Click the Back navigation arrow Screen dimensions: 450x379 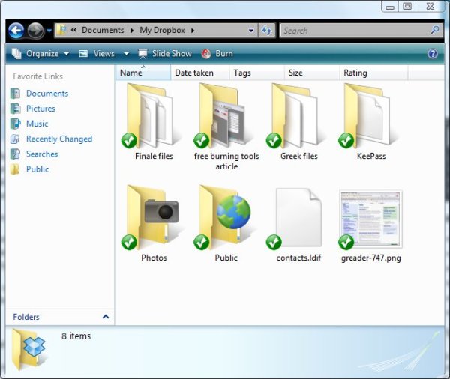coord(16,31)
